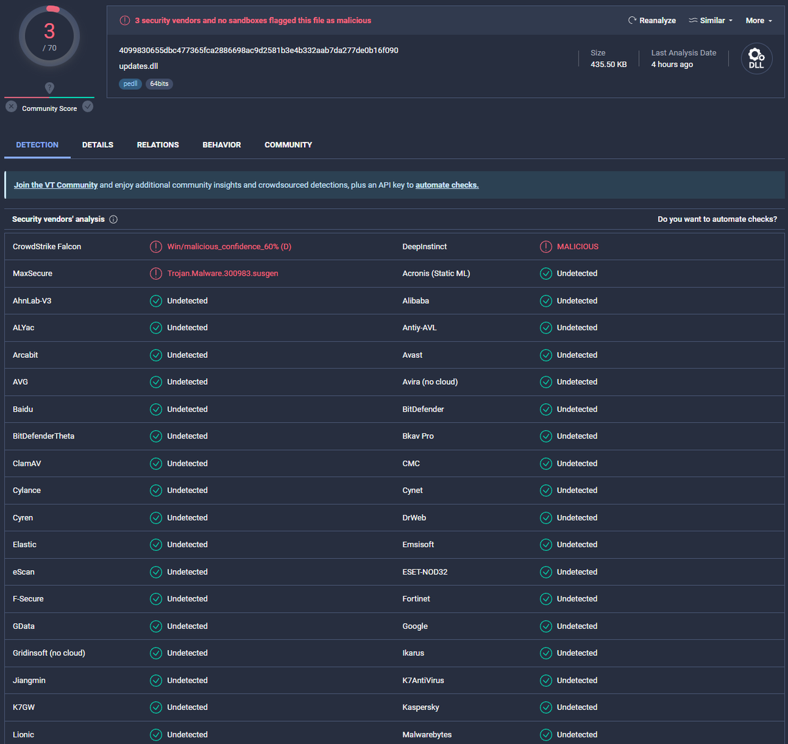Click Do you want to automate checks?

pos(717,219)
